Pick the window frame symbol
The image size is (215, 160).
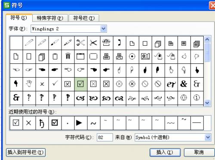point(80,56)
